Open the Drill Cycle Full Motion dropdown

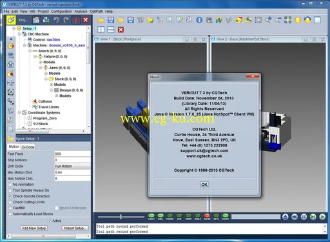(x=72, y=166)
